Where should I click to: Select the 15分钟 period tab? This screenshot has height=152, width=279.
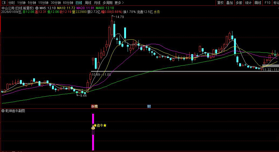(x=43, y=3)
